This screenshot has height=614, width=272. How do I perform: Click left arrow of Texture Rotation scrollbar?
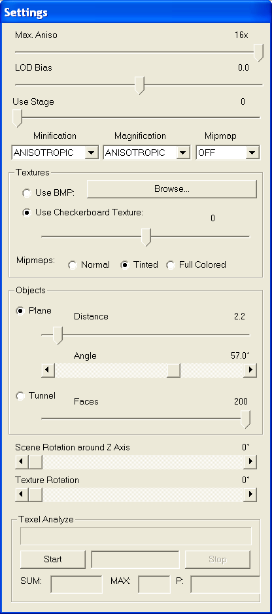[x=22, y=495]
